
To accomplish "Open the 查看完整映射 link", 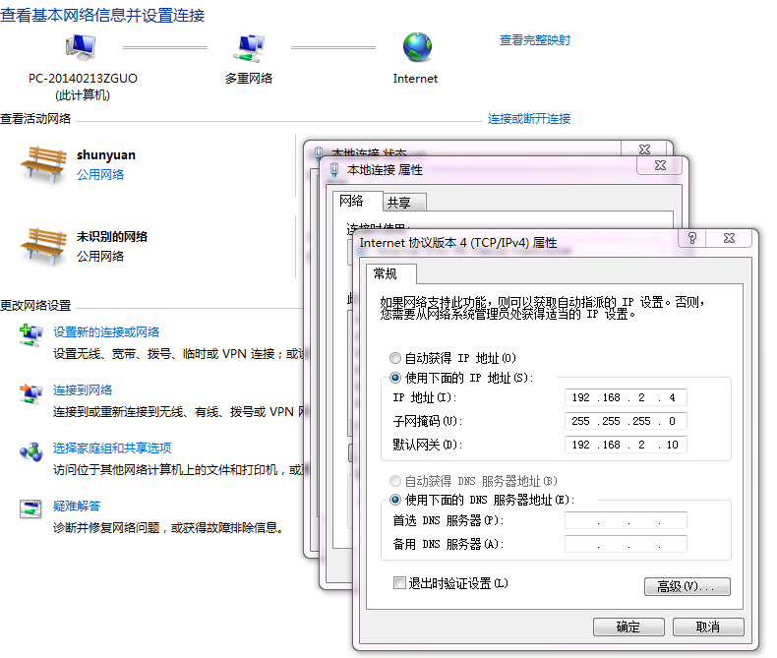I will [x=535, y=40].
